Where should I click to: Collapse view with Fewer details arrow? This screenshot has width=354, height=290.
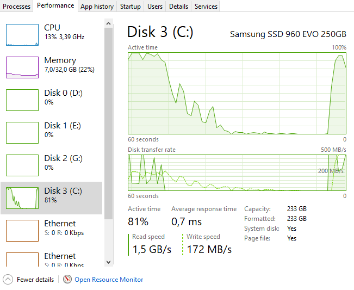[x=8, y=279]
